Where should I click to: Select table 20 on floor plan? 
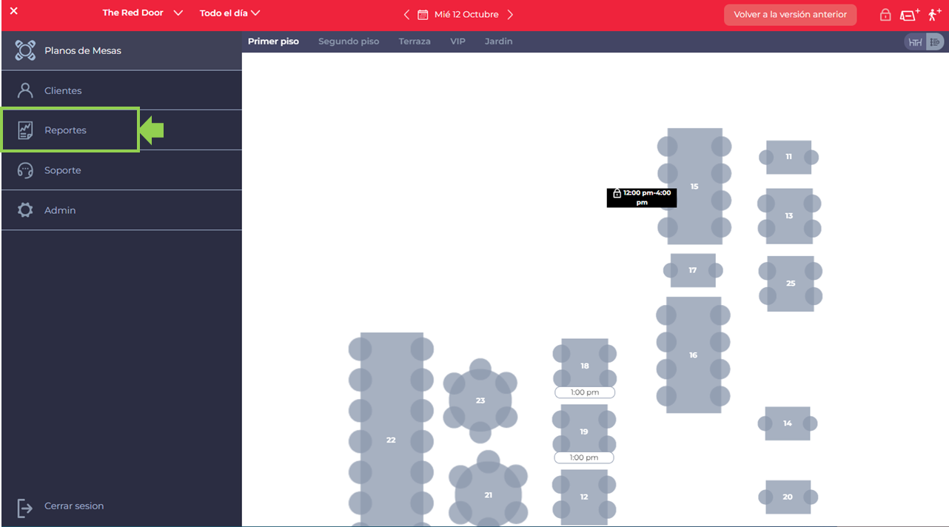[788, 497]
